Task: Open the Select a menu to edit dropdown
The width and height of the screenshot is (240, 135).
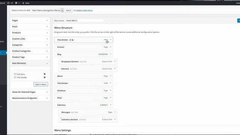Action: pos(48,10)
